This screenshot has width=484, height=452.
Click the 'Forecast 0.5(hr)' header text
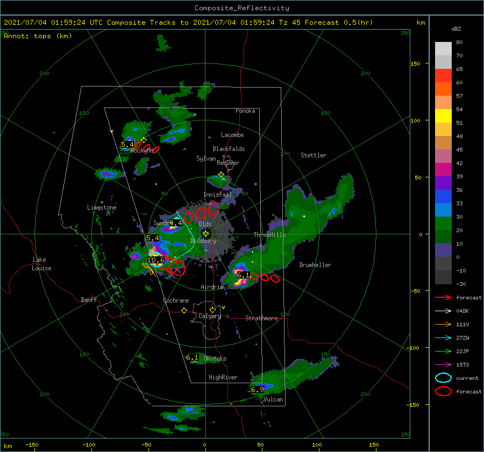[x=339, y=23]
